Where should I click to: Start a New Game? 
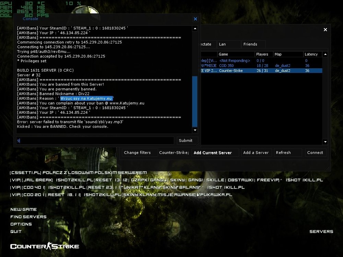point(23,209)
